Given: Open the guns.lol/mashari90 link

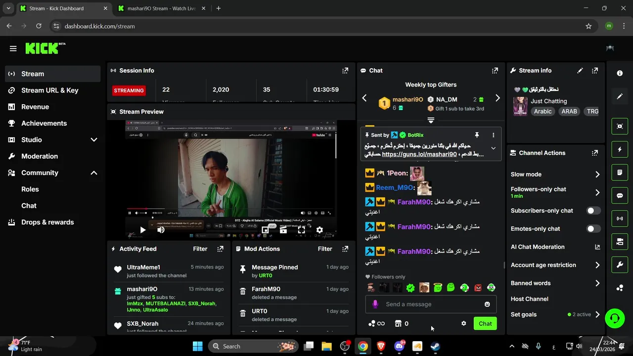Looking at the screenshot, I should point(419,154).
